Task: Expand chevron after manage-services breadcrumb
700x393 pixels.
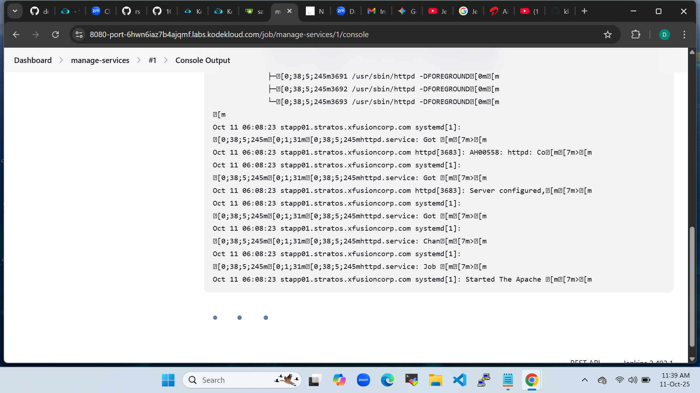Action: point(139,60)
